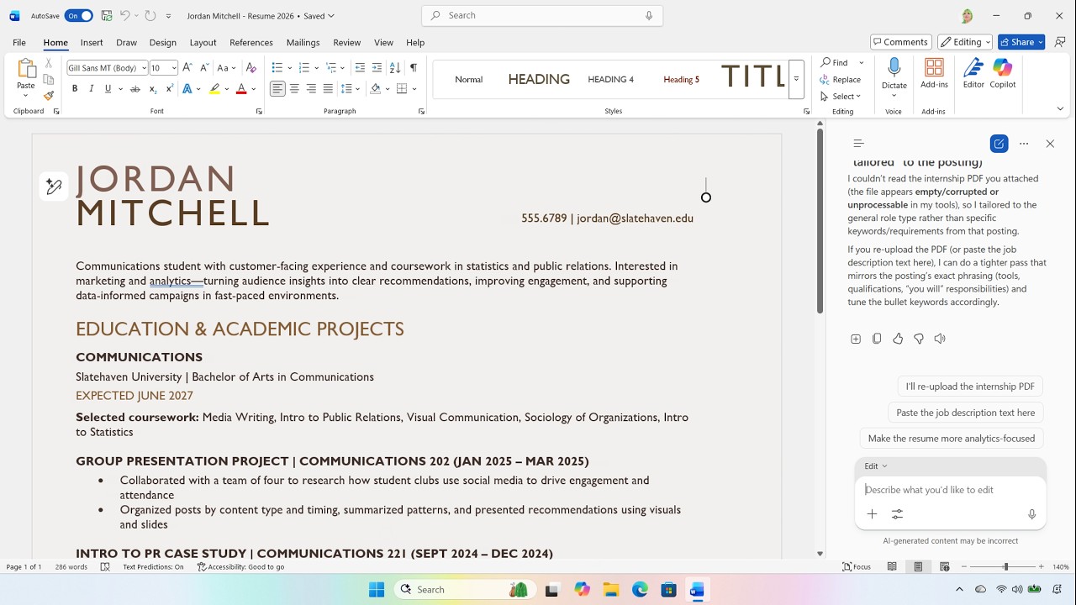
Task: Adjust the zoom slider in status bar
Action: tap(1005, 567)
